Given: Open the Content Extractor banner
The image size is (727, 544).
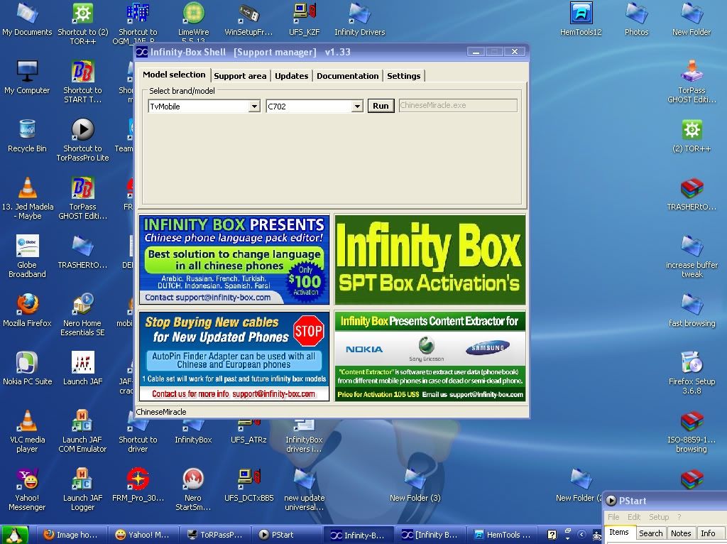Looking at the screenshot, I should pyautogui.click(x=430, y=357).
